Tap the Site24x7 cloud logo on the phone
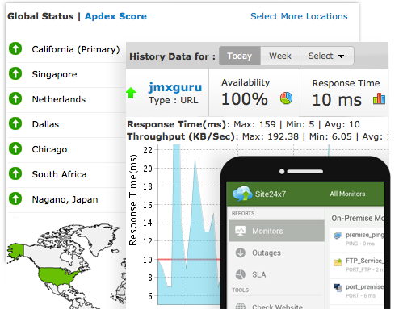 242,194
